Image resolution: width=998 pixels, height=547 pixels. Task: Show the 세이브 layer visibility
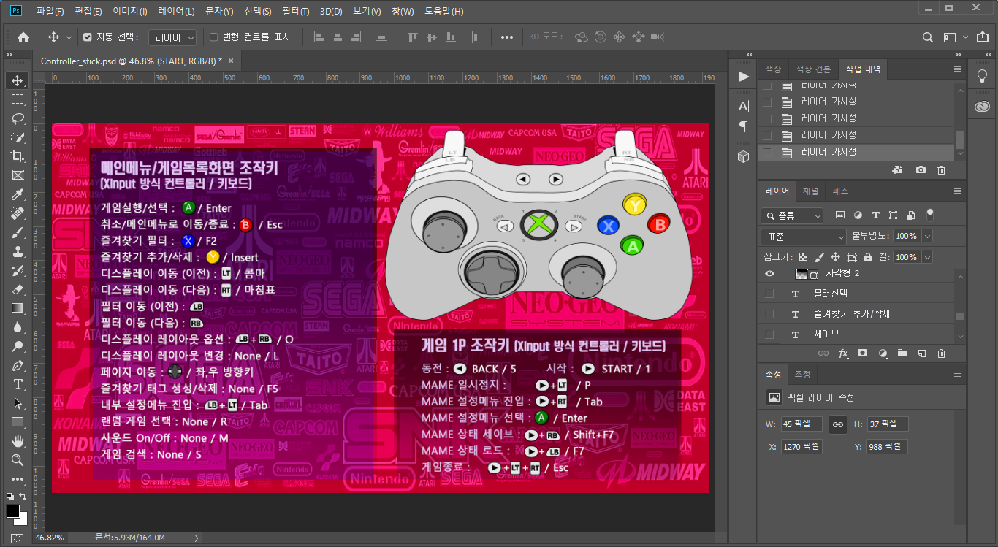pyautogui.click(x=769, y=334)
